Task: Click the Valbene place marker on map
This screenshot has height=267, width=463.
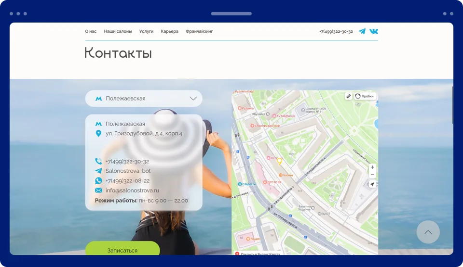Action: [286, 175]
